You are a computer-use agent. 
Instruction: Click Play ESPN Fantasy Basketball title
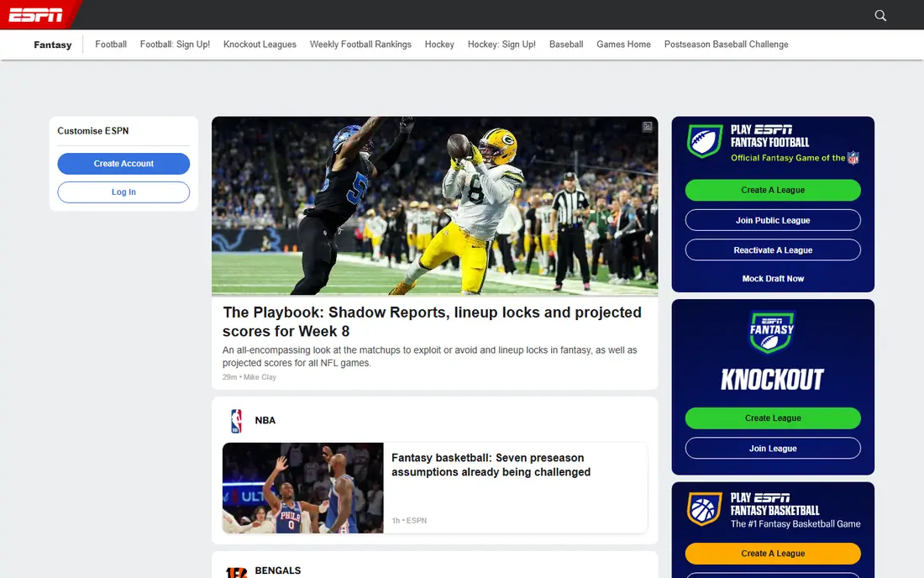click(775, 504)
